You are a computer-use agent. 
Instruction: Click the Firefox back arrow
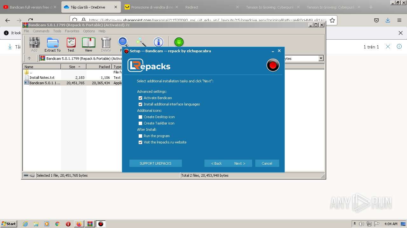pyautogui.click(x=8, y=20)
